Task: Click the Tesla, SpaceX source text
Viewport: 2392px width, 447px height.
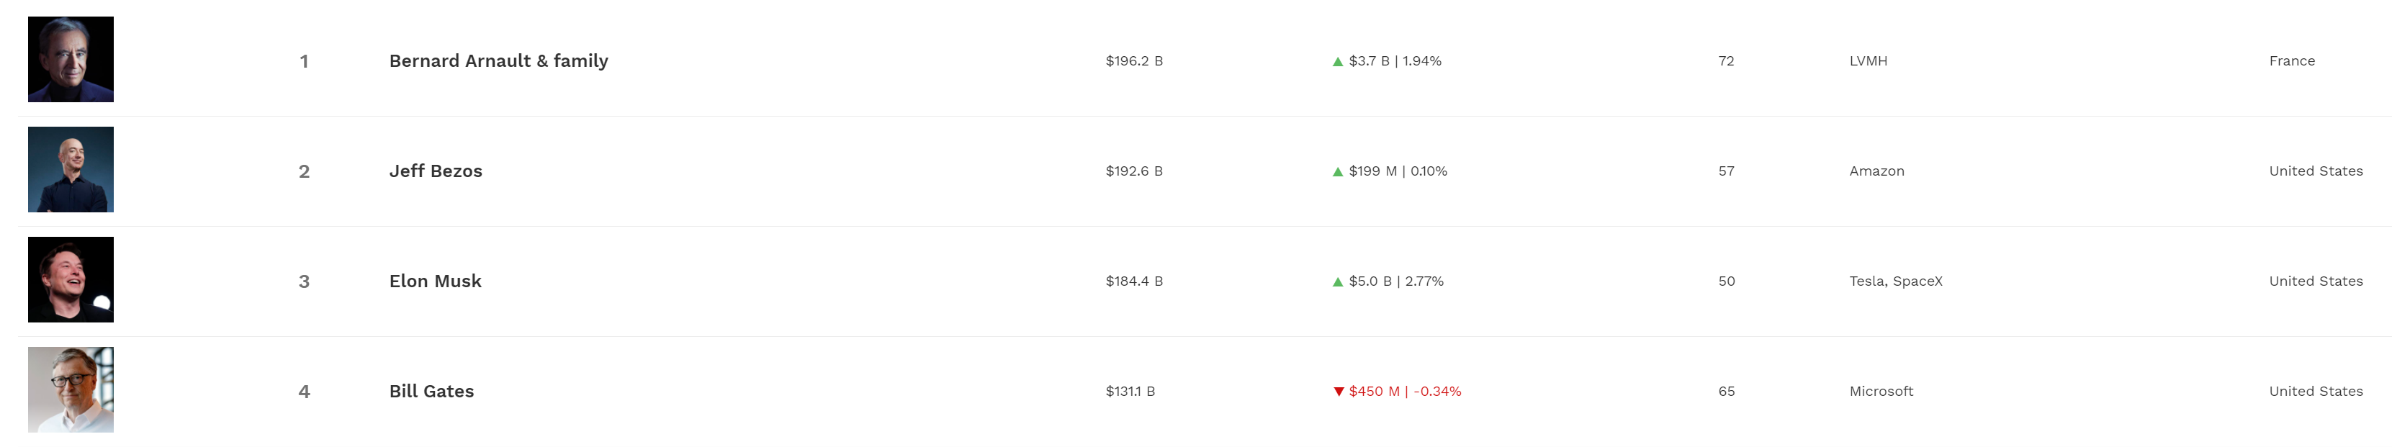Action: coord(1895,281)
